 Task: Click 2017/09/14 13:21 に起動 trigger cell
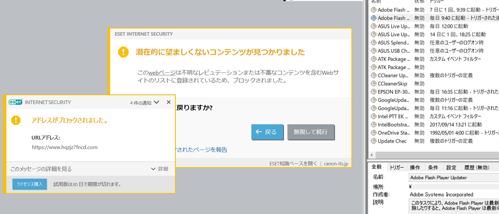pyautogui.click(x=456, y=125)
